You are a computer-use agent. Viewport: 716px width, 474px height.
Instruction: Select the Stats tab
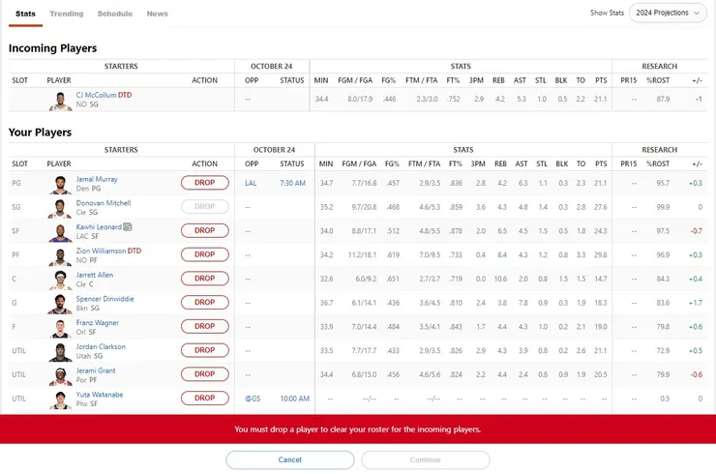tap(25, 14)
